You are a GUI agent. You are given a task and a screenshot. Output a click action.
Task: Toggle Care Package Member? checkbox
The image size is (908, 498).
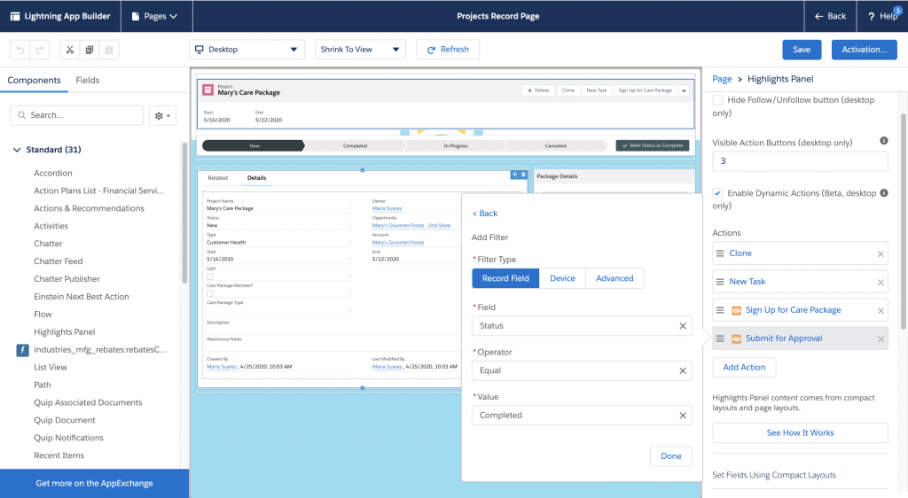pos(209,294)
